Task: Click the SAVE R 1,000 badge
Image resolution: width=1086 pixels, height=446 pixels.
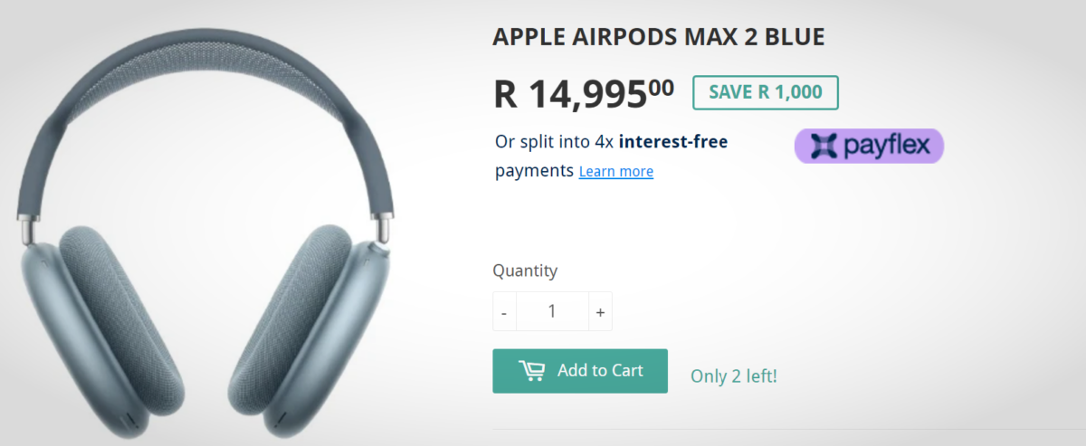Action: pos(765,92)
